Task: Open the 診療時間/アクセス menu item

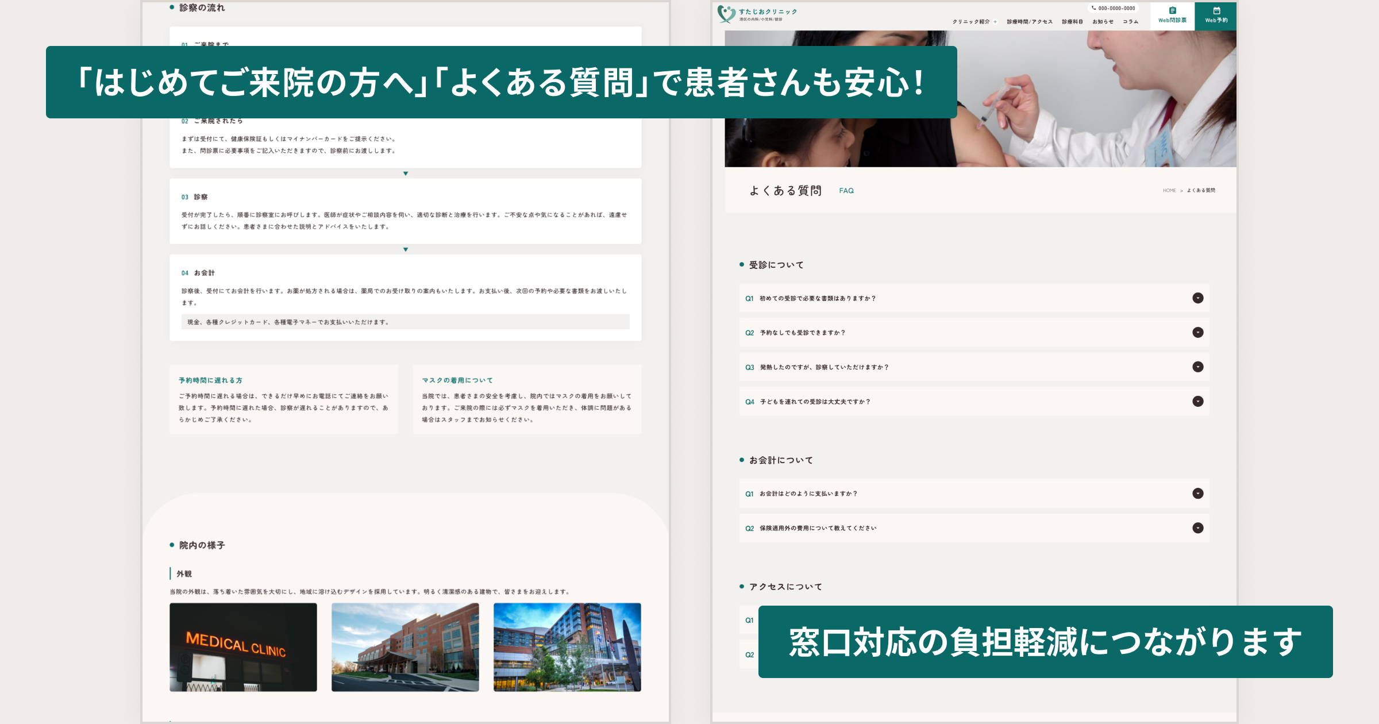Action: (x=1030, y=22)
